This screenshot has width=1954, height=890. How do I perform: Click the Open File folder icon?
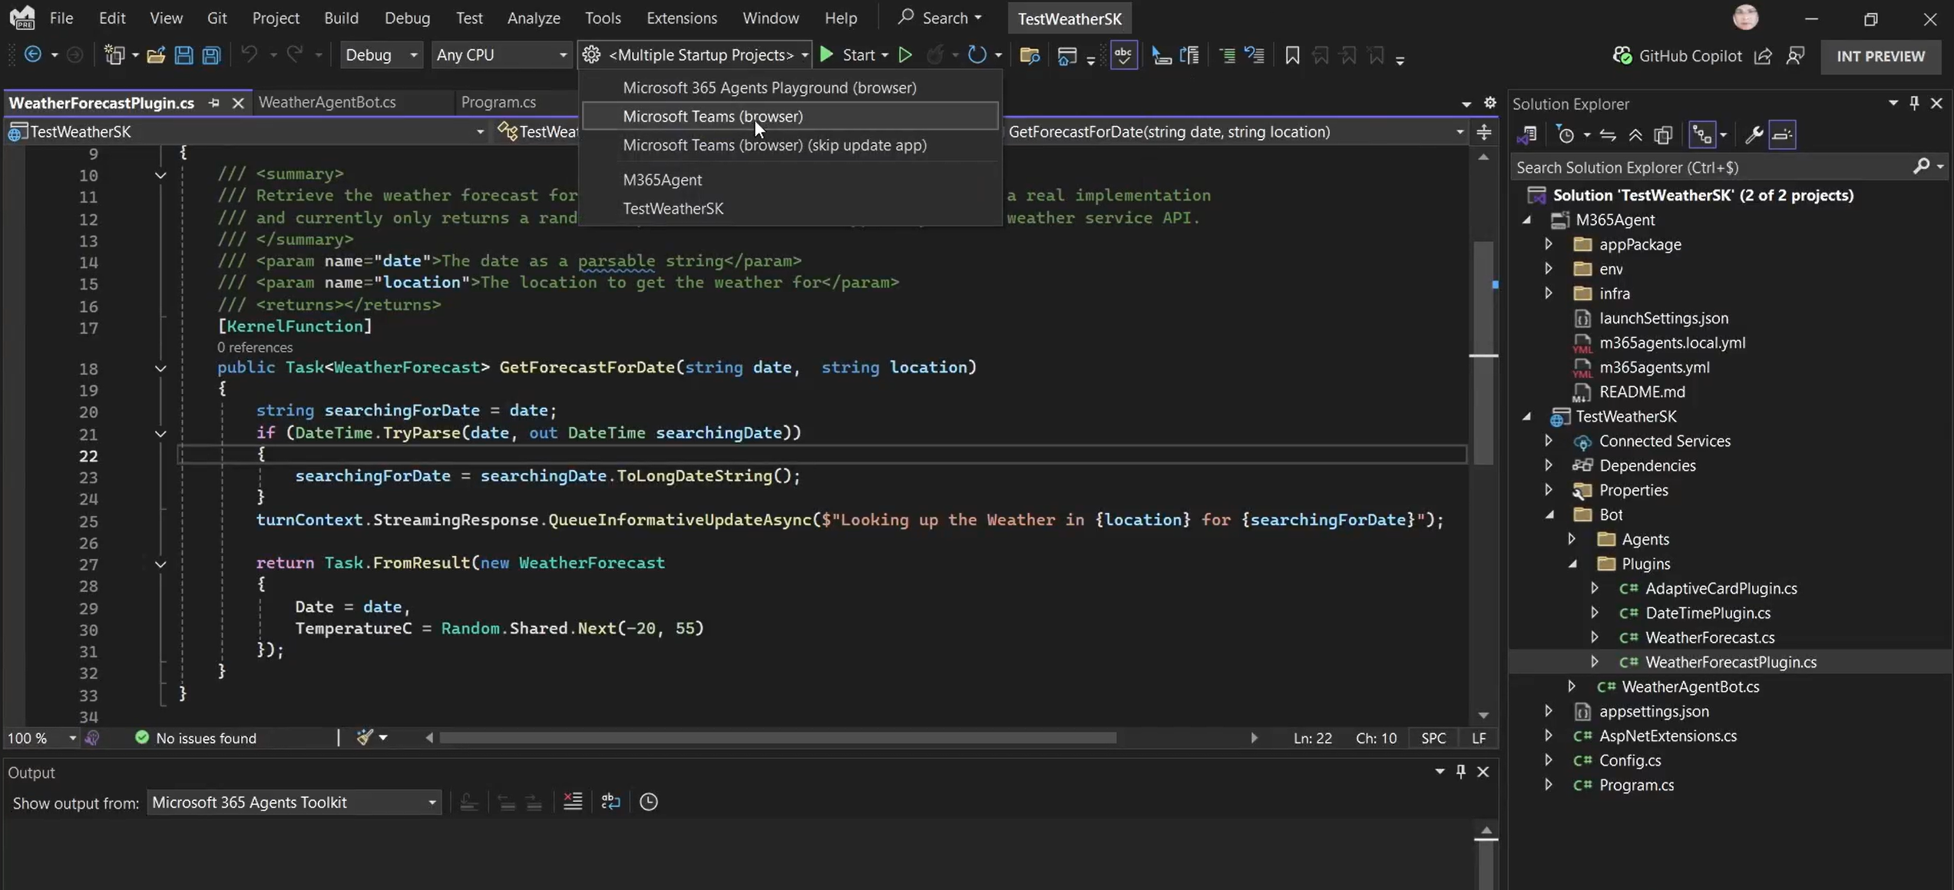(156, 55)
